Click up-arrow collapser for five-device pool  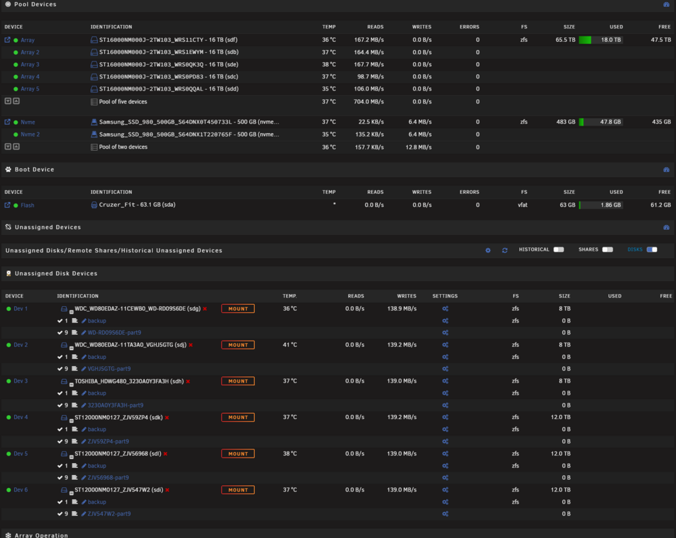[16, 101]
